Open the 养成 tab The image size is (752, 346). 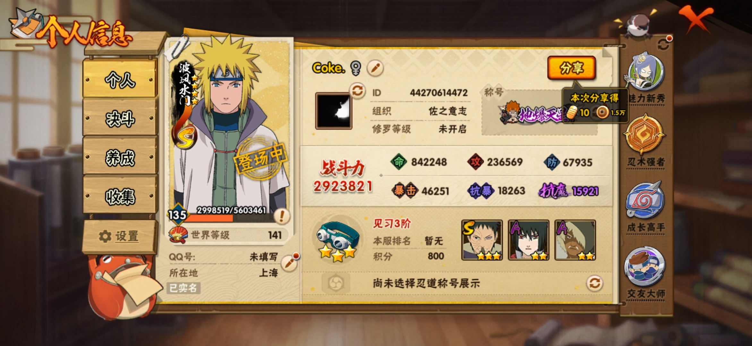[x=120, y=157]
